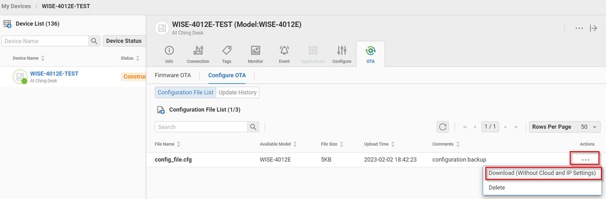
Task: Click upload time 2023-02-02 18:42:23
Action: coord(391,160)
